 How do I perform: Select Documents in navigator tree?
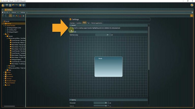(10, 76)
